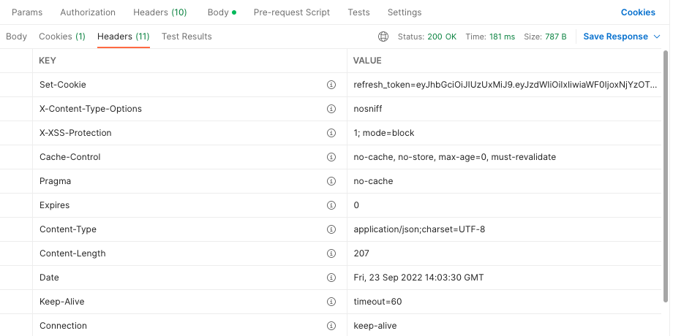This screenshot has width=673, height=336.
Task: Click the Pragma key name
Action: coord(56,181)
